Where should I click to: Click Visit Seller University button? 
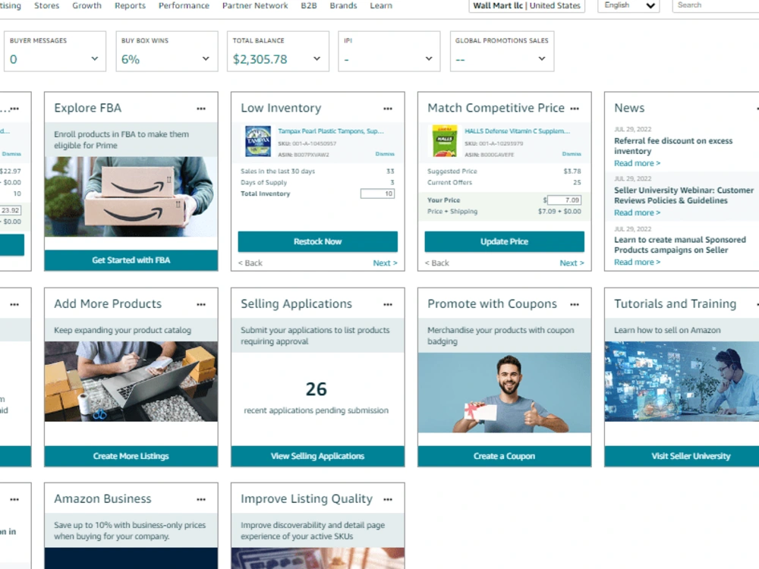click(691, 456)
